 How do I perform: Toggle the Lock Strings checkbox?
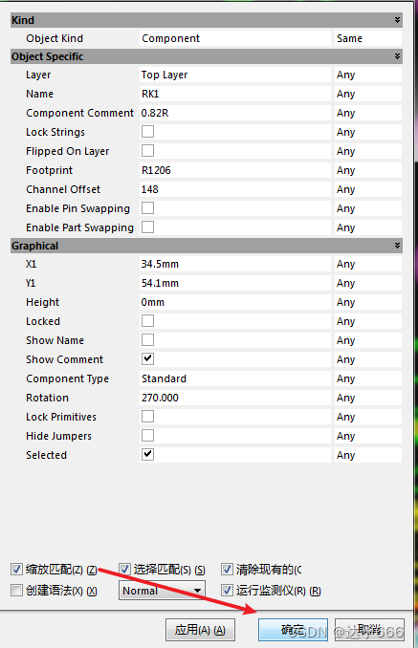[x=147, y=132]
